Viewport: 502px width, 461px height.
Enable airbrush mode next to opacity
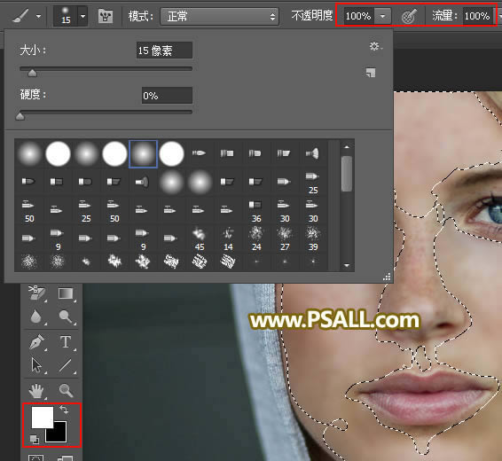click(409, 16)
